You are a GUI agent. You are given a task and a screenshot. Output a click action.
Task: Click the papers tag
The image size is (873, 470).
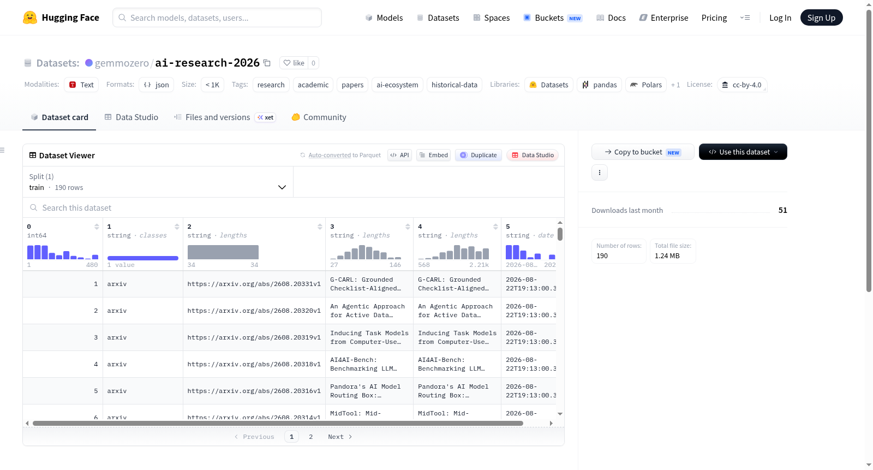point(352,85)
